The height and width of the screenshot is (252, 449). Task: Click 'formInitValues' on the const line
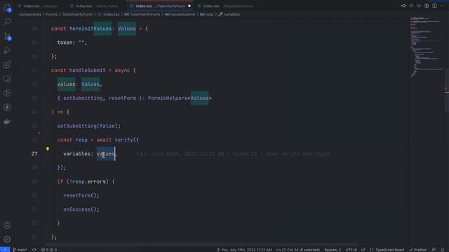[x=91, y=29]
